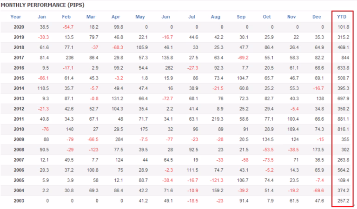The height and width of the screenshot is (209, 357).
Task: Click the 2017 YTD value 844
Action: pyautogui.click(x=344, y=57)
